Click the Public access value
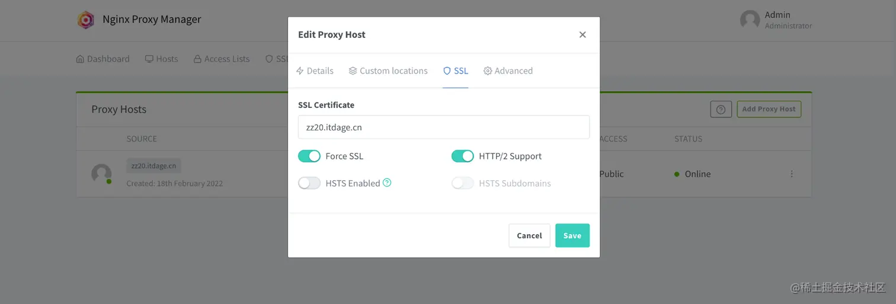Image resolution: width=896 pixels, height=304 pixels. tap(611, 174)
